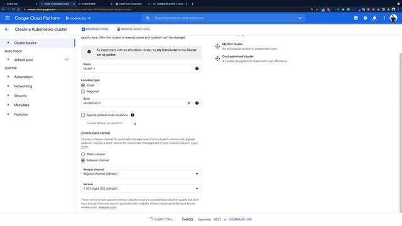Open the Cost-optimised cluster guide

click(x=237, y=56)
